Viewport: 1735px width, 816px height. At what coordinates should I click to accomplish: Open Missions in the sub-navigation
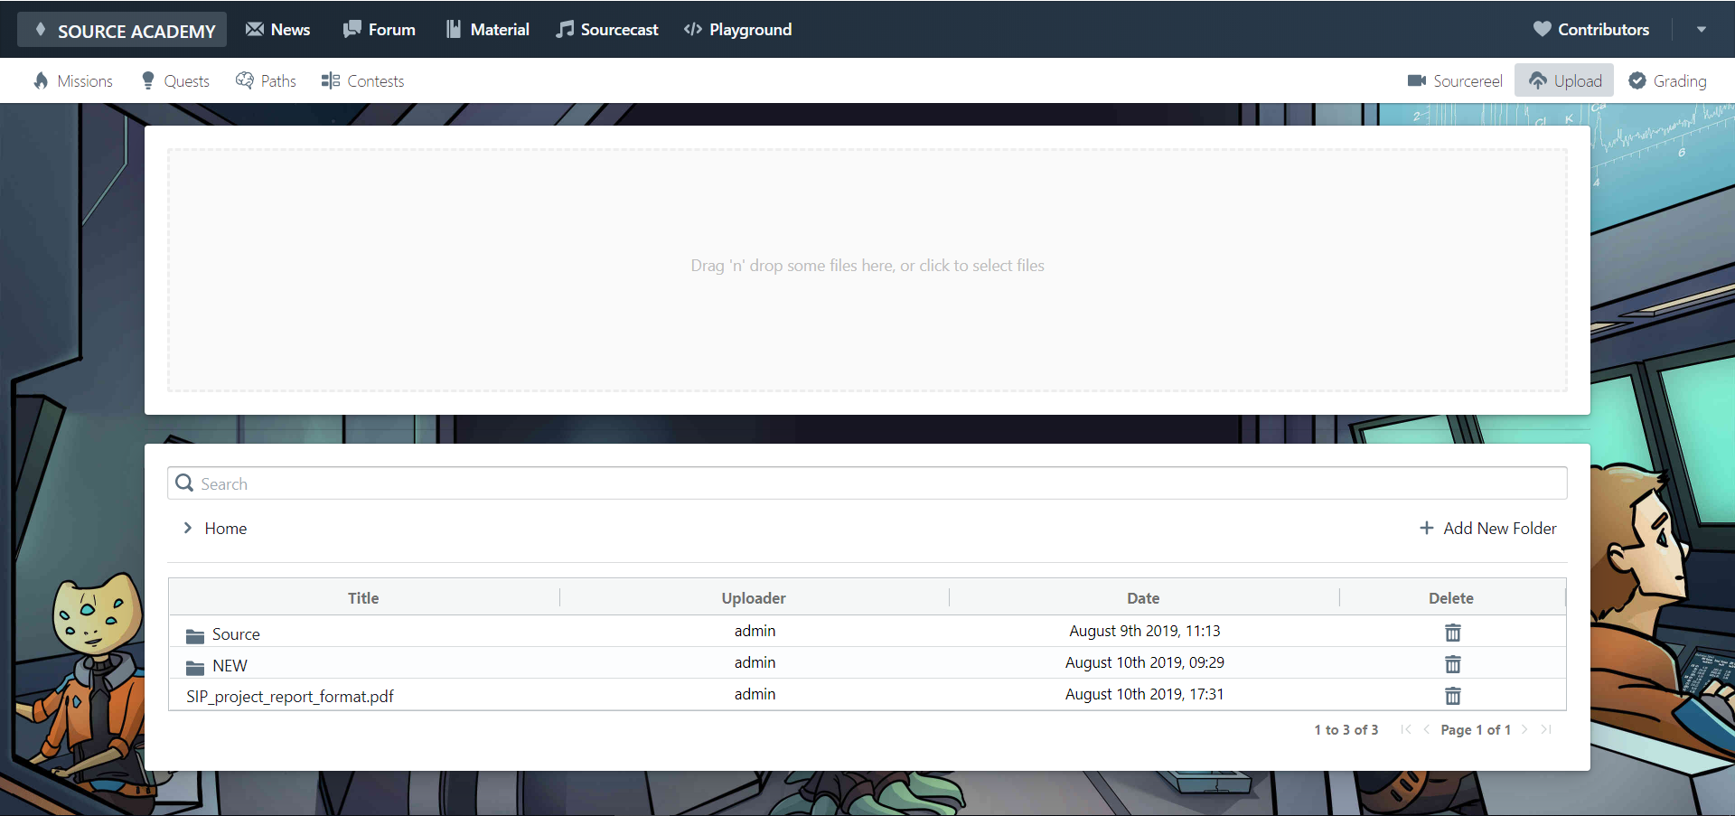click(73, 81)
